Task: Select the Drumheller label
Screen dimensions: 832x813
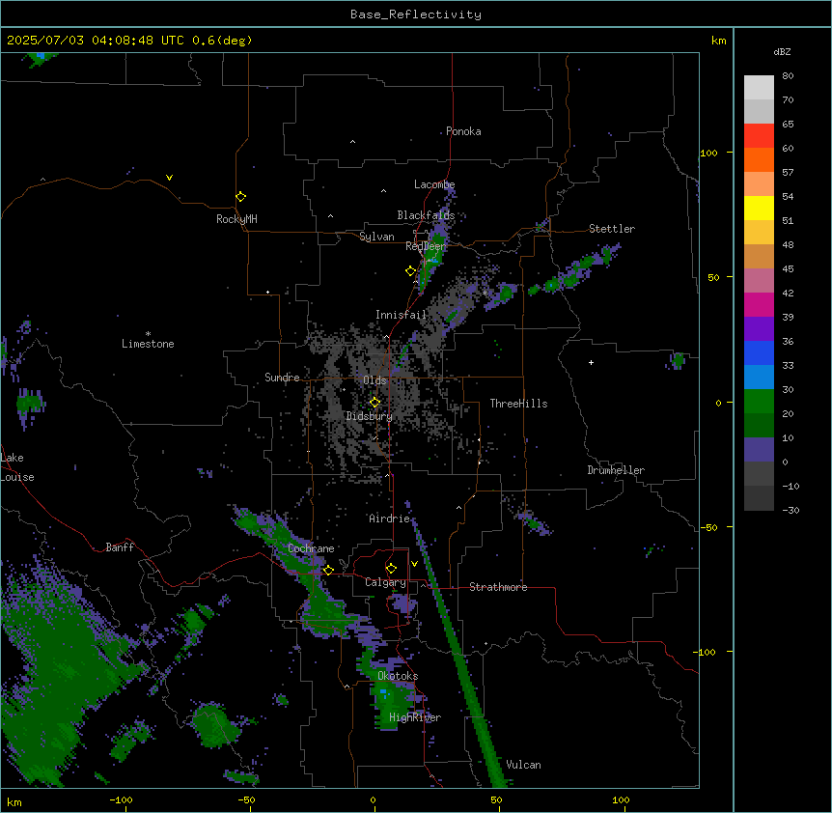Action: point(616,470)
